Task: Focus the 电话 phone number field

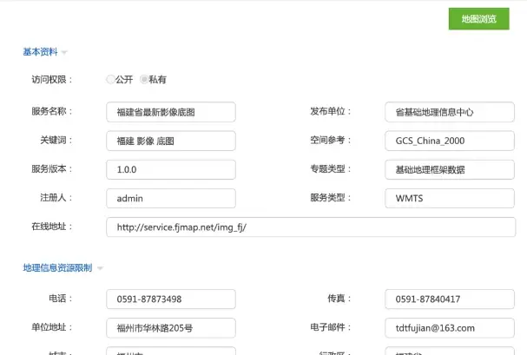Action: [x=170, y=299]
